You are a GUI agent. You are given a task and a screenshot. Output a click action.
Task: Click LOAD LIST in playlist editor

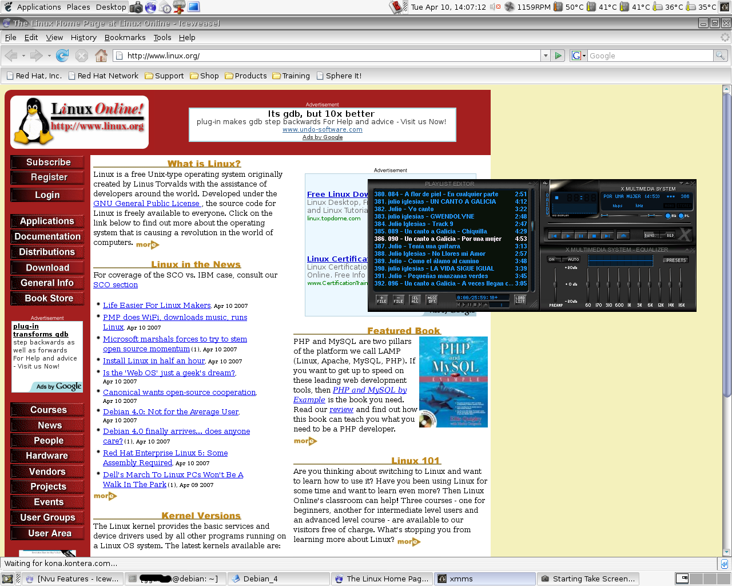pos(520,299)
